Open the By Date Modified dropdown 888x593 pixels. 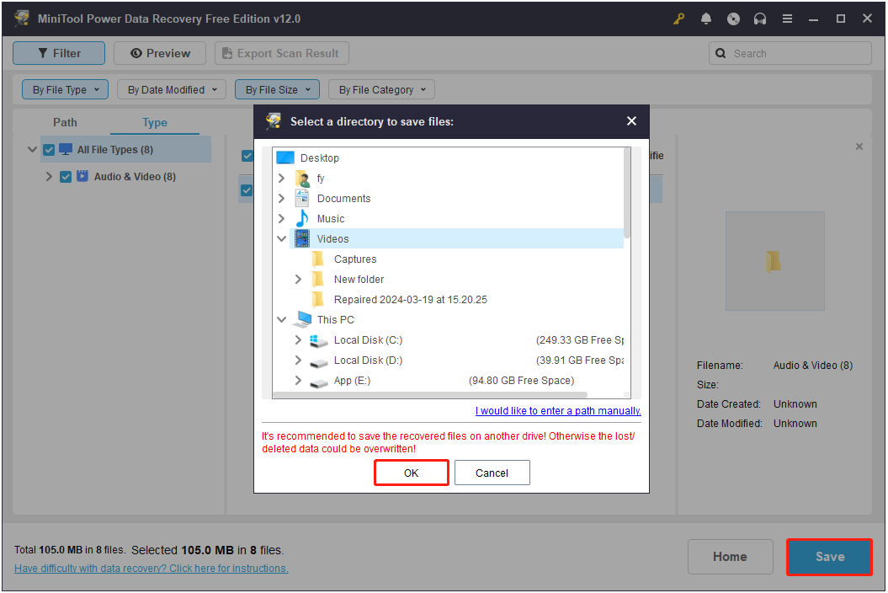pos(172,89)
